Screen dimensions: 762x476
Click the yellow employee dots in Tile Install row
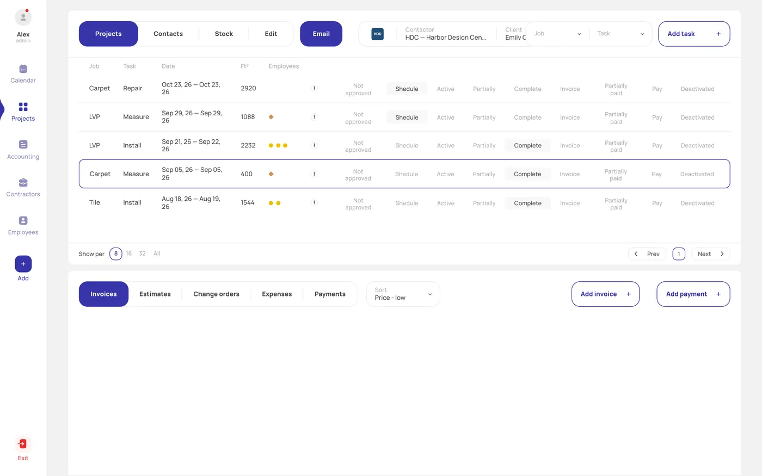point(275,203)
